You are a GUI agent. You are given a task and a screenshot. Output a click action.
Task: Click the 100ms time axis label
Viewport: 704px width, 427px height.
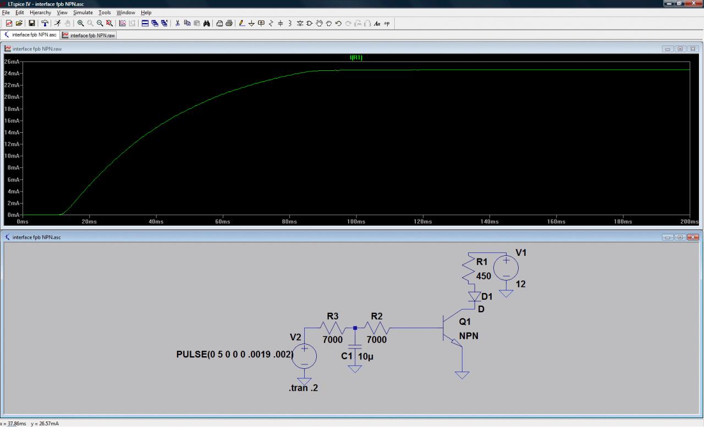pyautogui.click(x=356, y=222)
